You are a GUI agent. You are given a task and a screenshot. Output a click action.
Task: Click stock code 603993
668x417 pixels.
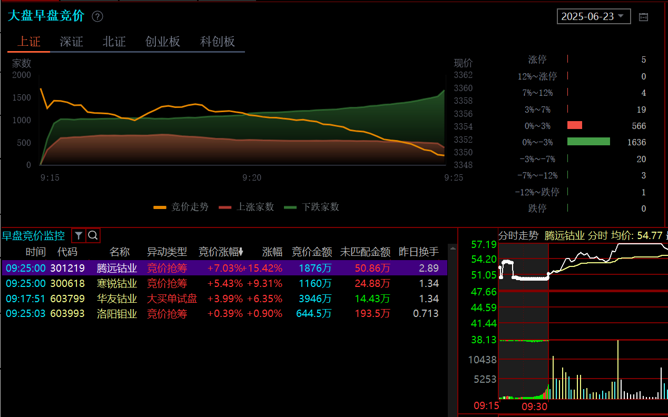pyautogui.click(x=67, y=314)
